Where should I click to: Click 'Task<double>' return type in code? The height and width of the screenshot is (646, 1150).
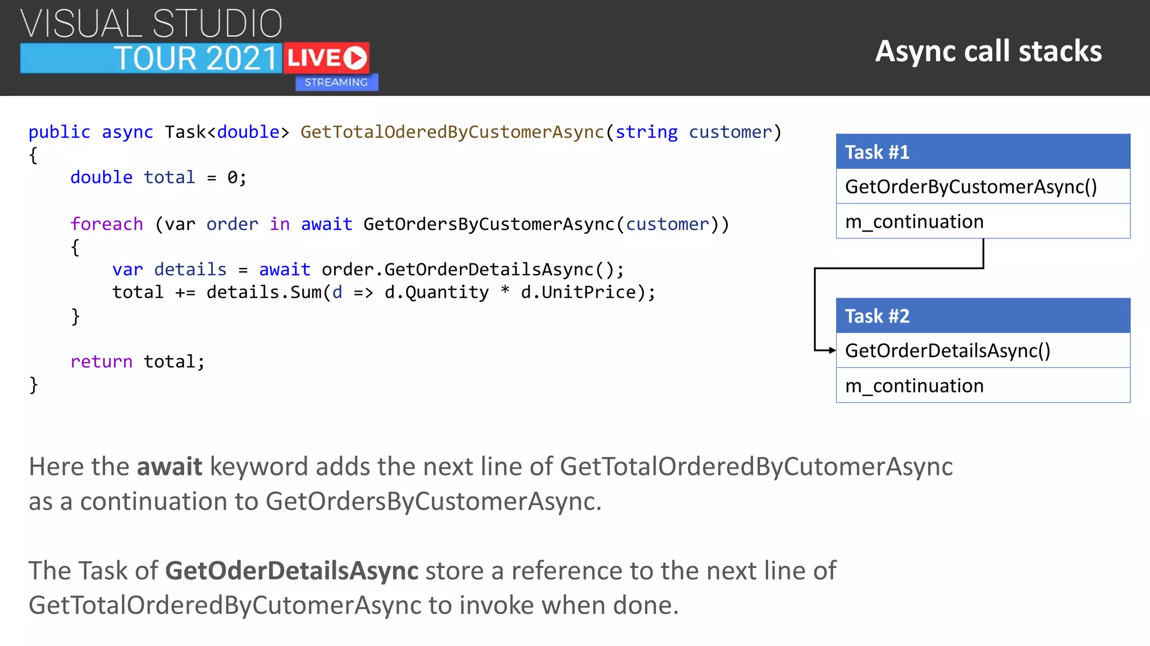coord(227,132)
